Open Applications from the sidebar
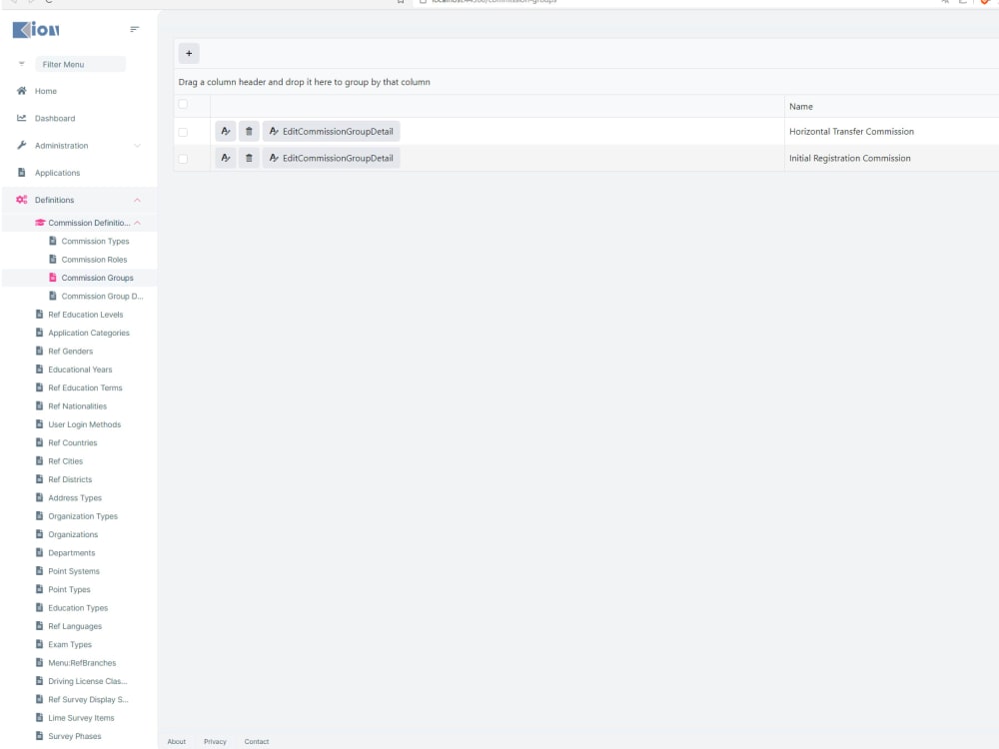999x749 pixels. [57, 173]
